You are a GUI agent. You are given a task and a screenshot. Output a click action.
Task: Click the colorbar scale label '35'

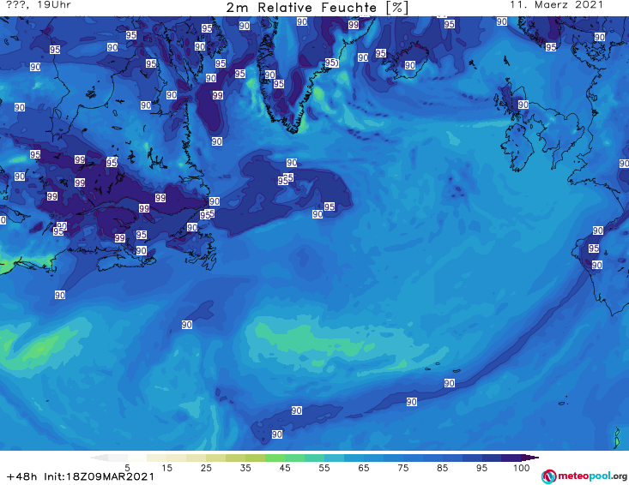pos(245,468)
